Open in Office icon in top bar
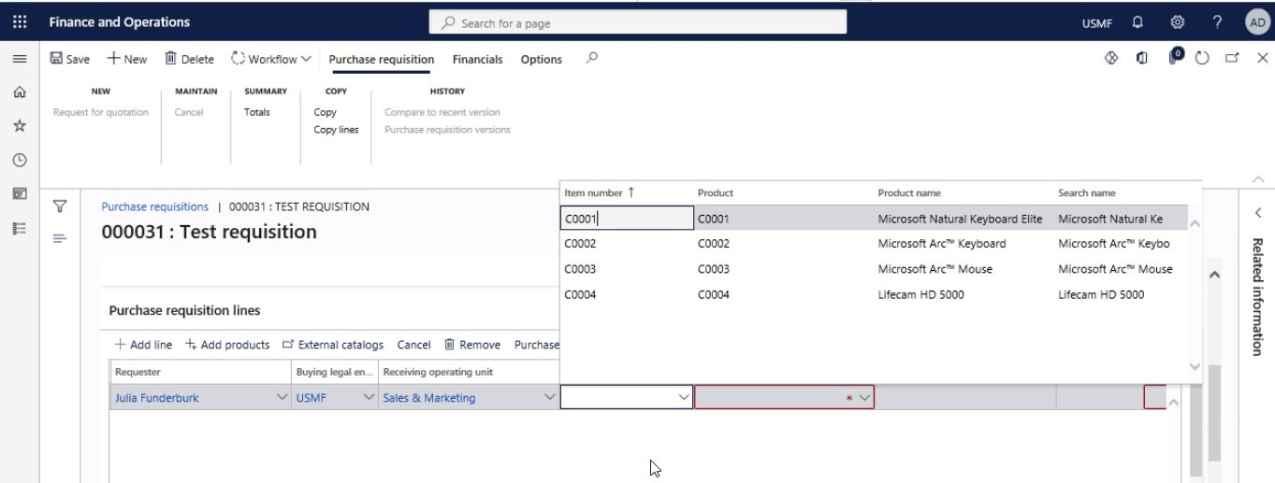 (1142, 58)
